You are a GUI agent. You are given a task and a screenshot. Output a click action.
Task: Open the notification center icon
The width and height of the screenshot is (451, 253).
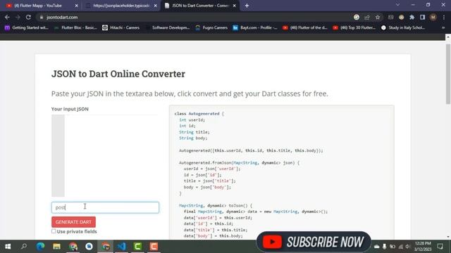pos(440,247)
